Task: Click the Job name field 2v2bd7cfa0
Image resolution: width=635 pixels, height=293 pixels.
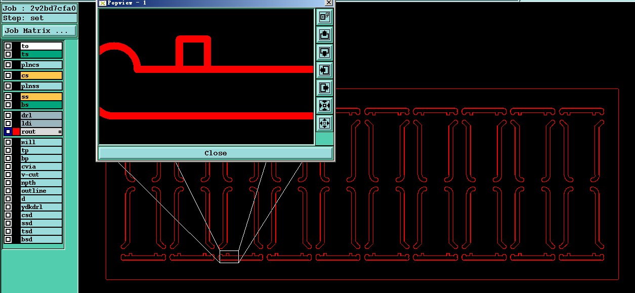Action: click(39, 9)
